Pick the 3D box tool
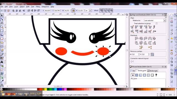 2,35
